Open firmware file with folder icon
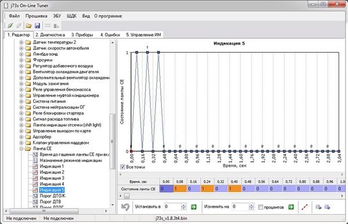Viewport: 348px width, 224px height. (28, 26)
